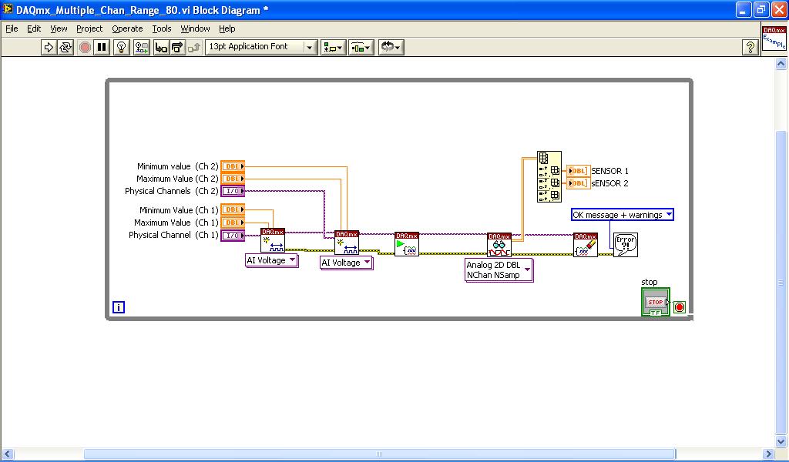Select the Run Continuously icon

pyautogui.click(x=65, y=47)
